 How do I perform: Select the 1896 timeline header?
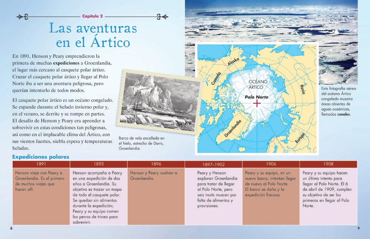tap(156, 164)
